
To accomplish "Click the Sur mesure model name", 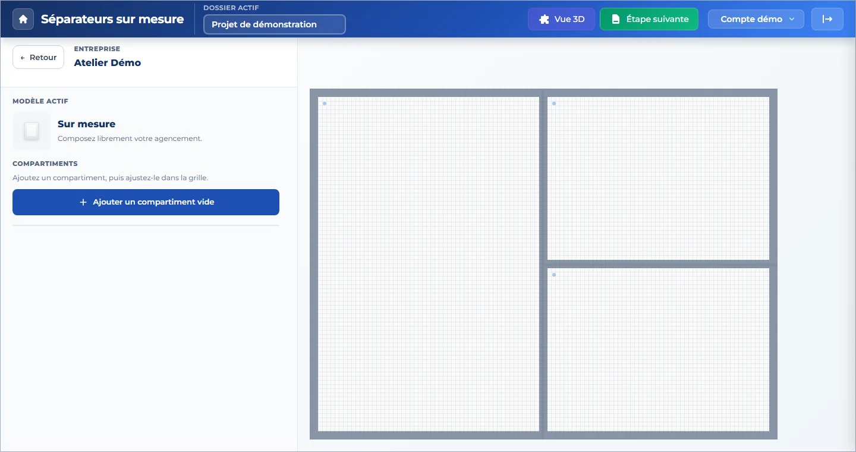I will [87, 124].
